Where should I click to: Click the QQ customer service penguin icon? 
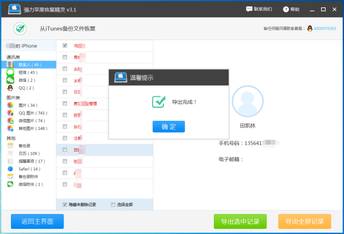click(310, 29)
